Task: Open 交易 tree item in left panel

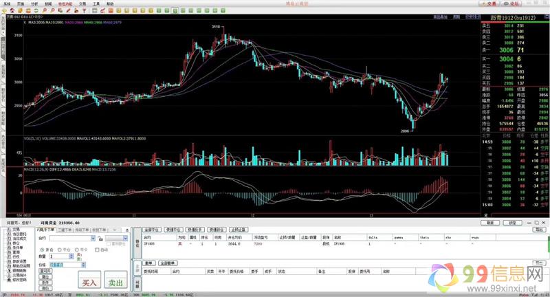Action: [15, 230]
